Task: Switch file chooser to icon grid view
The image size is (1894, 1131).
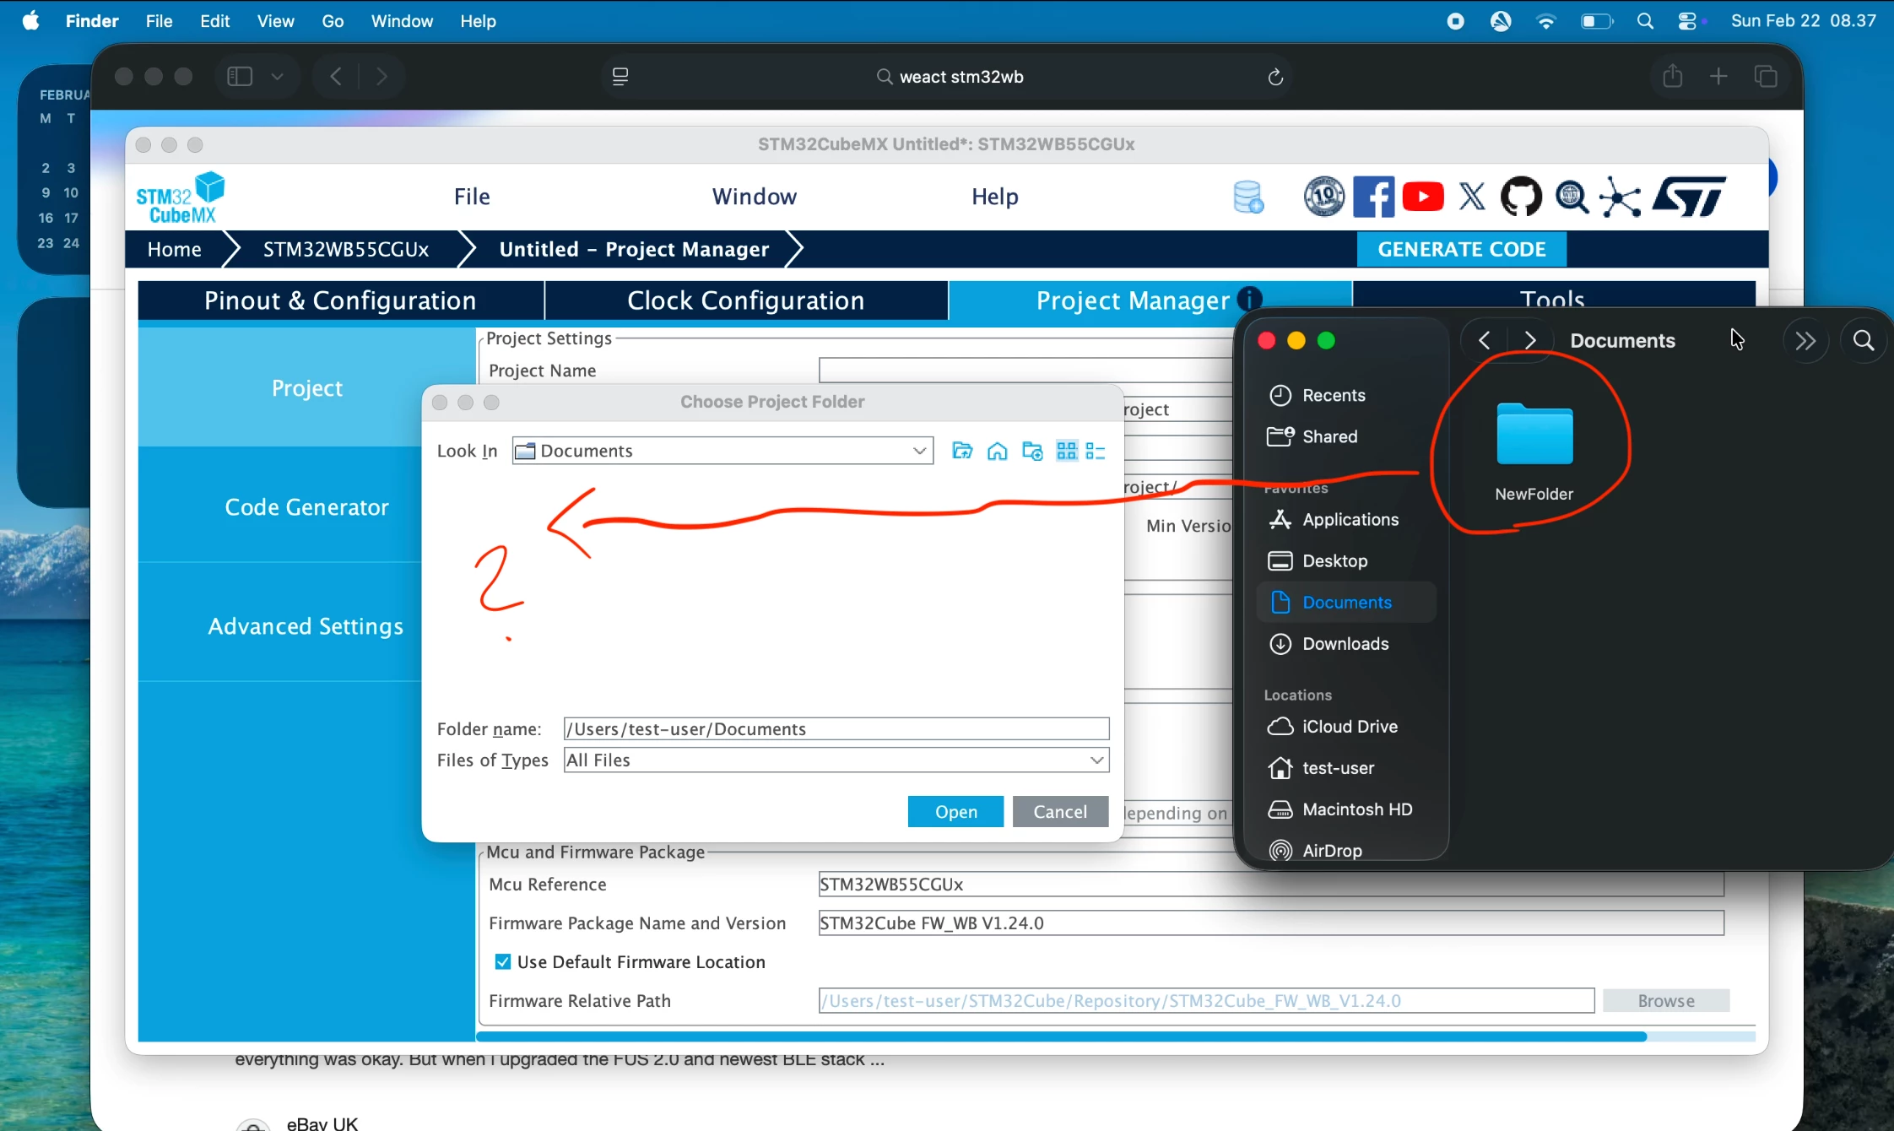Action: tap(1067, 451)
